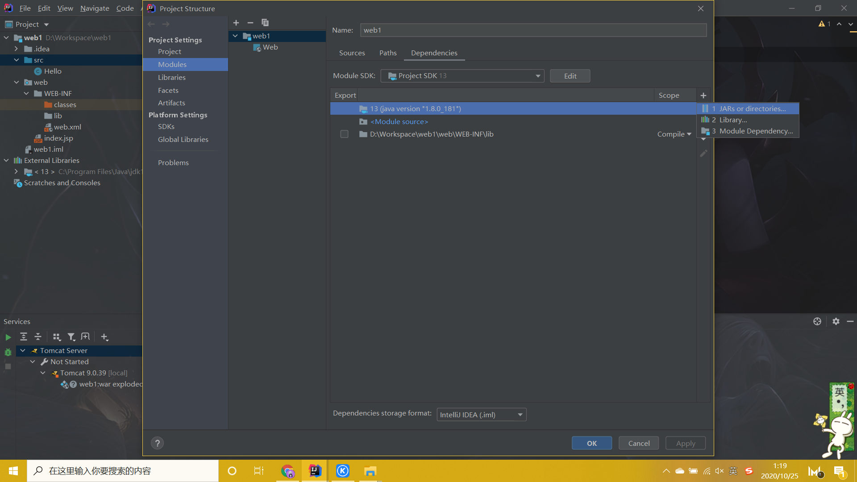
Task: Collapse the src folder
Action: coord(16,60)
